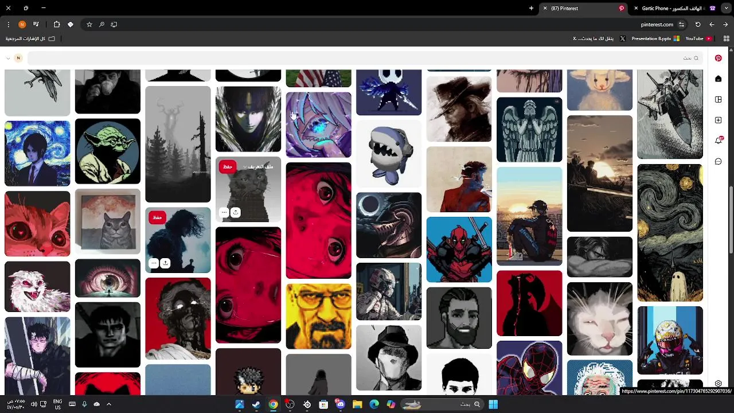Open Discord from the taskbar
Image resolution: width=734 pixels, height=413 pixels.
tap(341, 404)
